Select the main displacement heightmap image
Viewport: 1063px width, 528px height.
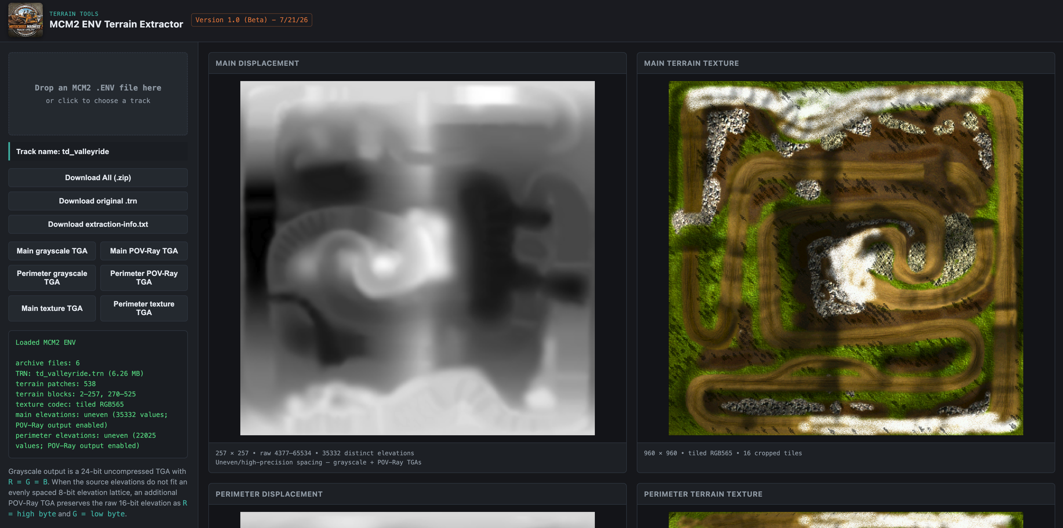tap(418, 258)
